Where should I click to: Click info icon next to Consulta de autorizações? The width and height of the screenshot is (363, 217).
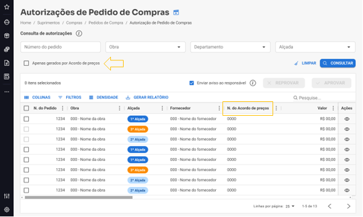[x=79, y=34]
